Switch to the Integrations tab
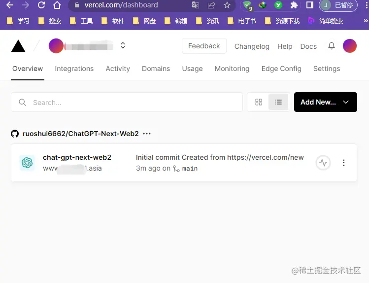 pyautogui.click(x=74, y=69)
